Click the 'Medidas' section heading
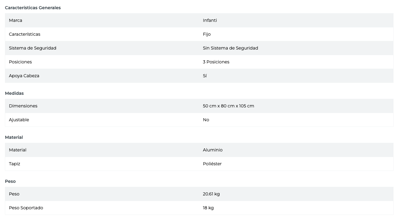Screen dimensions: 400x217 (x=14, y=93)
